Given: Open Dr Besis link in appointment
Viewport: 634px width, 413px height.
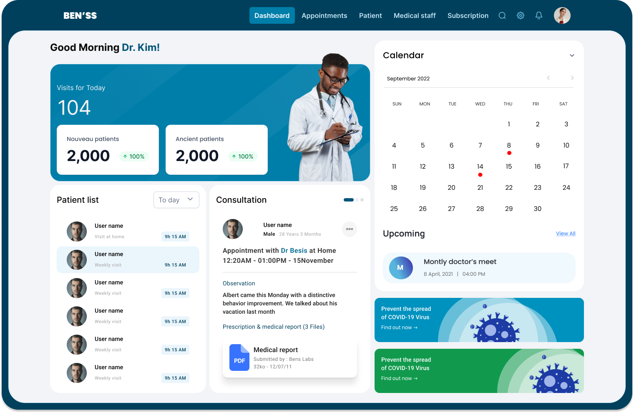Looking at the screenshot, I should [294, 250].
